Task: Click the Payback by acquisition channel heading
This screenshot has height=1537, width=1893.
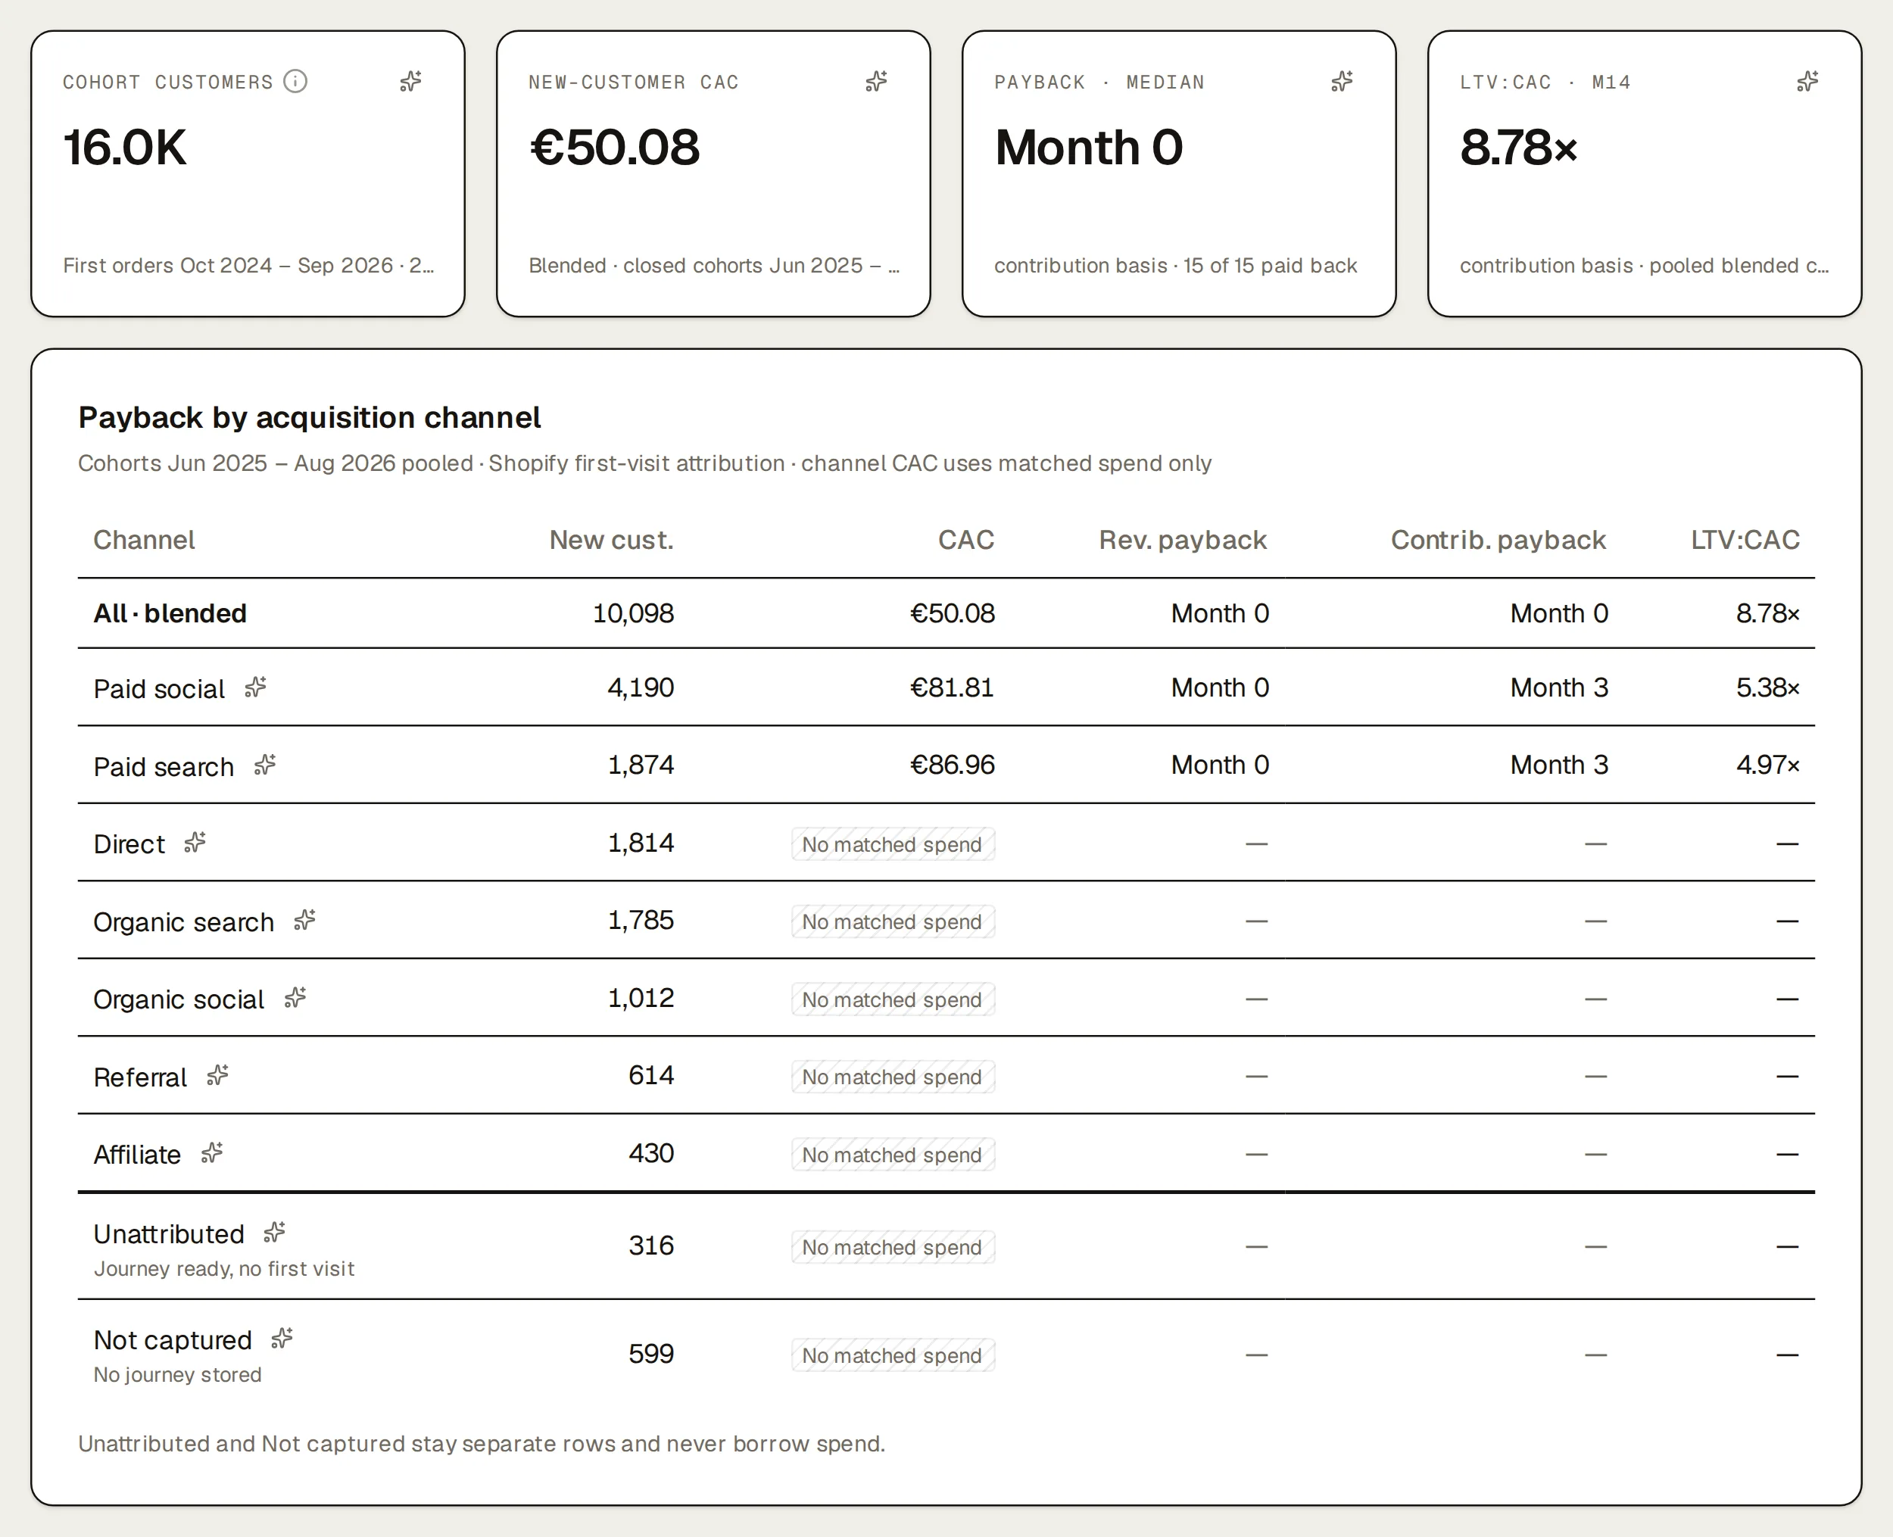Action: 309,417
